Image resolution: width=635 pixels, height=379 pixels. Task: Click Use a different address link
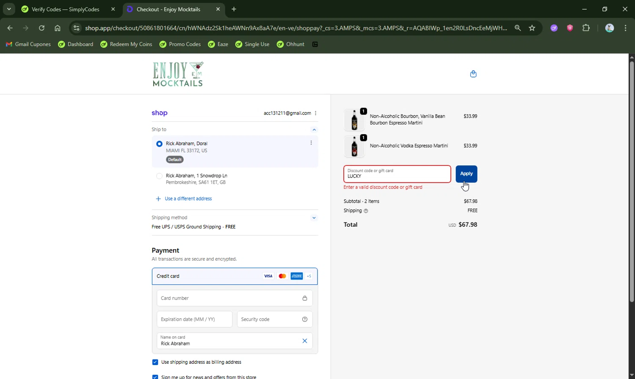pyautogui.click(x=188, y=199)
